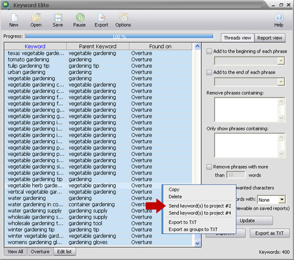Image resolution: width=294 pixels, height=260 pixels.
Task: Select the winter vegetable gard... row
Action: 98,236
